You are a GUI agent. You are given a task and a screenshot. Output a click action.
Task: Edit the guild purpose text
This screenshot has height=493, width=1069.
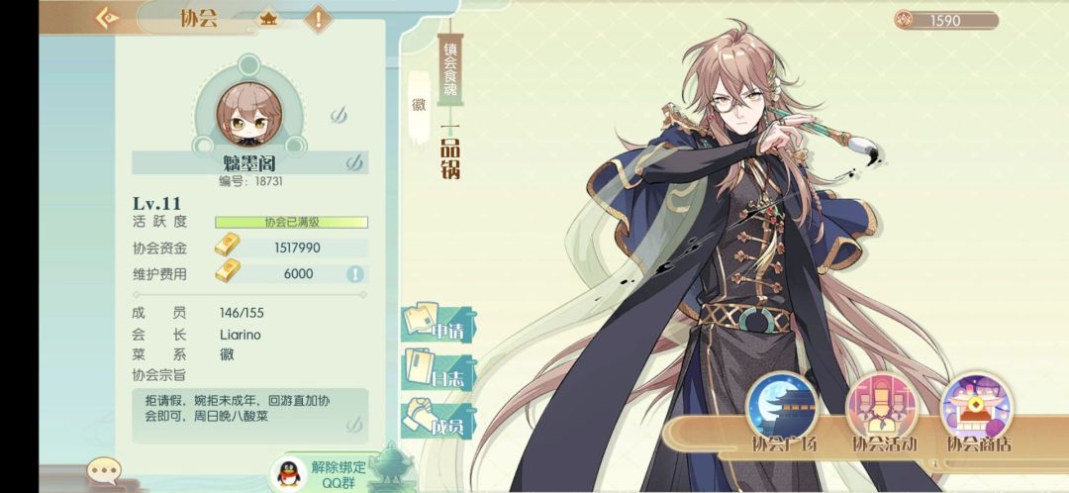point(249,415)
